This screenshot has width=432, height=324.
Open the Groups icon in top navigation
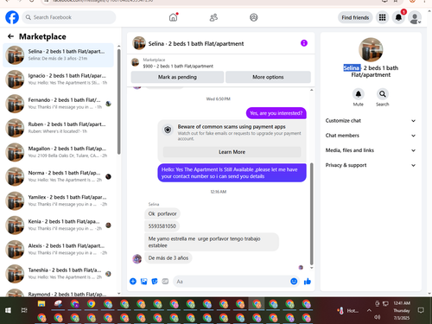pos(254,17)
